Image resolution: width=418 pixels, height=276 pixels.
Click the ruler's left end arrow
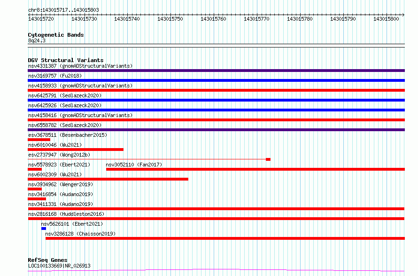click(x=29, y=15)
